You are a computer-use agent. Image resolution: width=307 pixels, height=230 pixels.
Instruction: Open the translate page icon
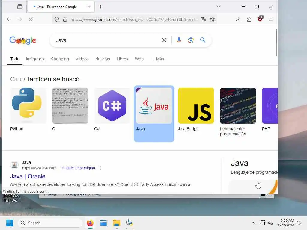coord(204,19)
